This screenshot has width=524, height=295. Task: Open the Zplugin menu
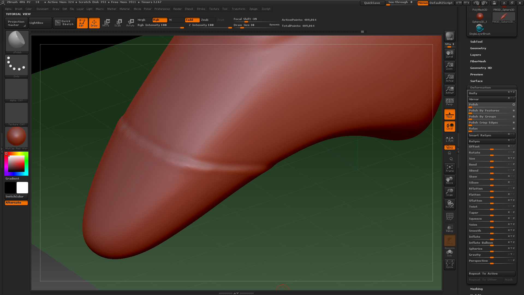[x=253, y=9]
